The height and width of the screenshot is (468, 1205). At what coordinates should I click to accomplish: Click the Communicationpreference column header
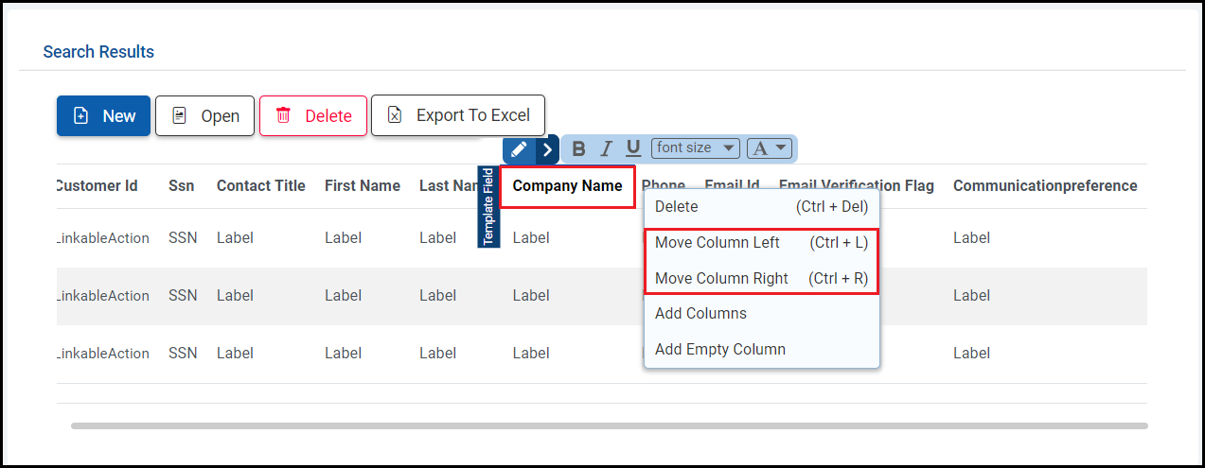click(x=1045, y=186)
